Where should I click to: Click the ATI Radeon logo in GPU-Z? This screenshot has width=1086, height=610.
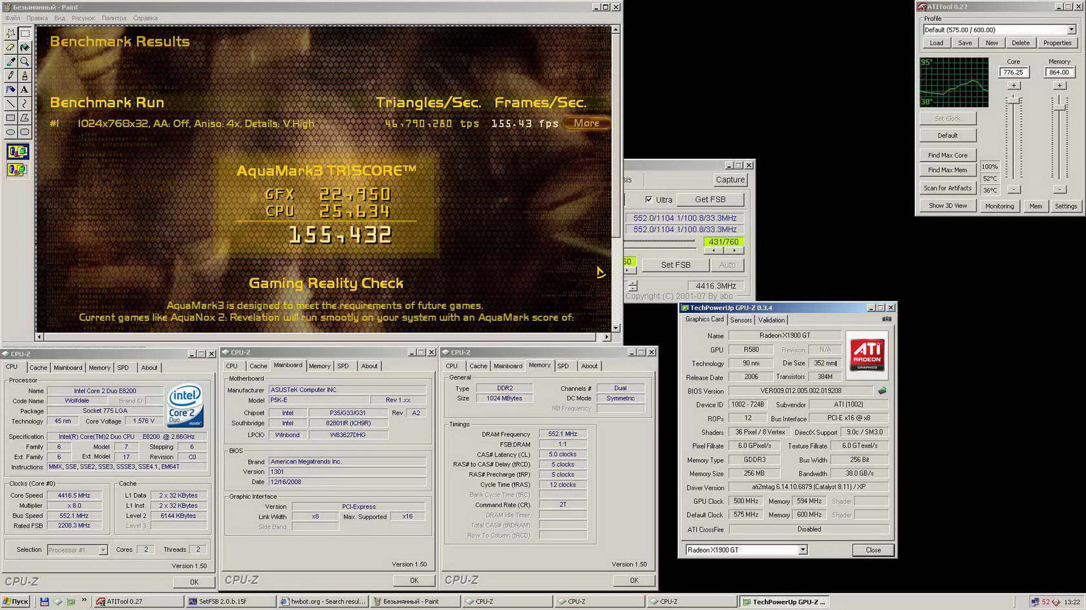867,354
